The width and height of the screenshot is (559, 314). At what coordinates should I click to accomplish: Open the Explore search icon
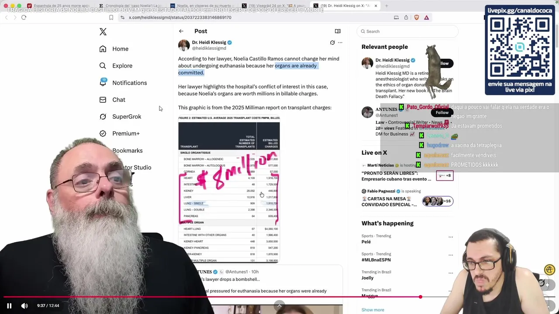103,66
